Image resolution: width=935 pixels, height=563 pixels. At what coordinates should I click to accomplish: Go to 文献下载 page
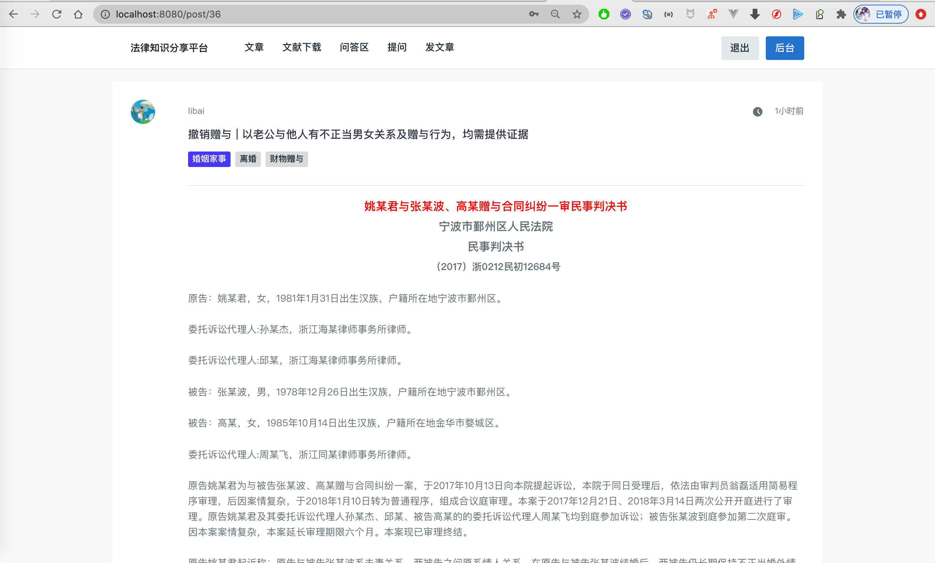tap(302, 47)
